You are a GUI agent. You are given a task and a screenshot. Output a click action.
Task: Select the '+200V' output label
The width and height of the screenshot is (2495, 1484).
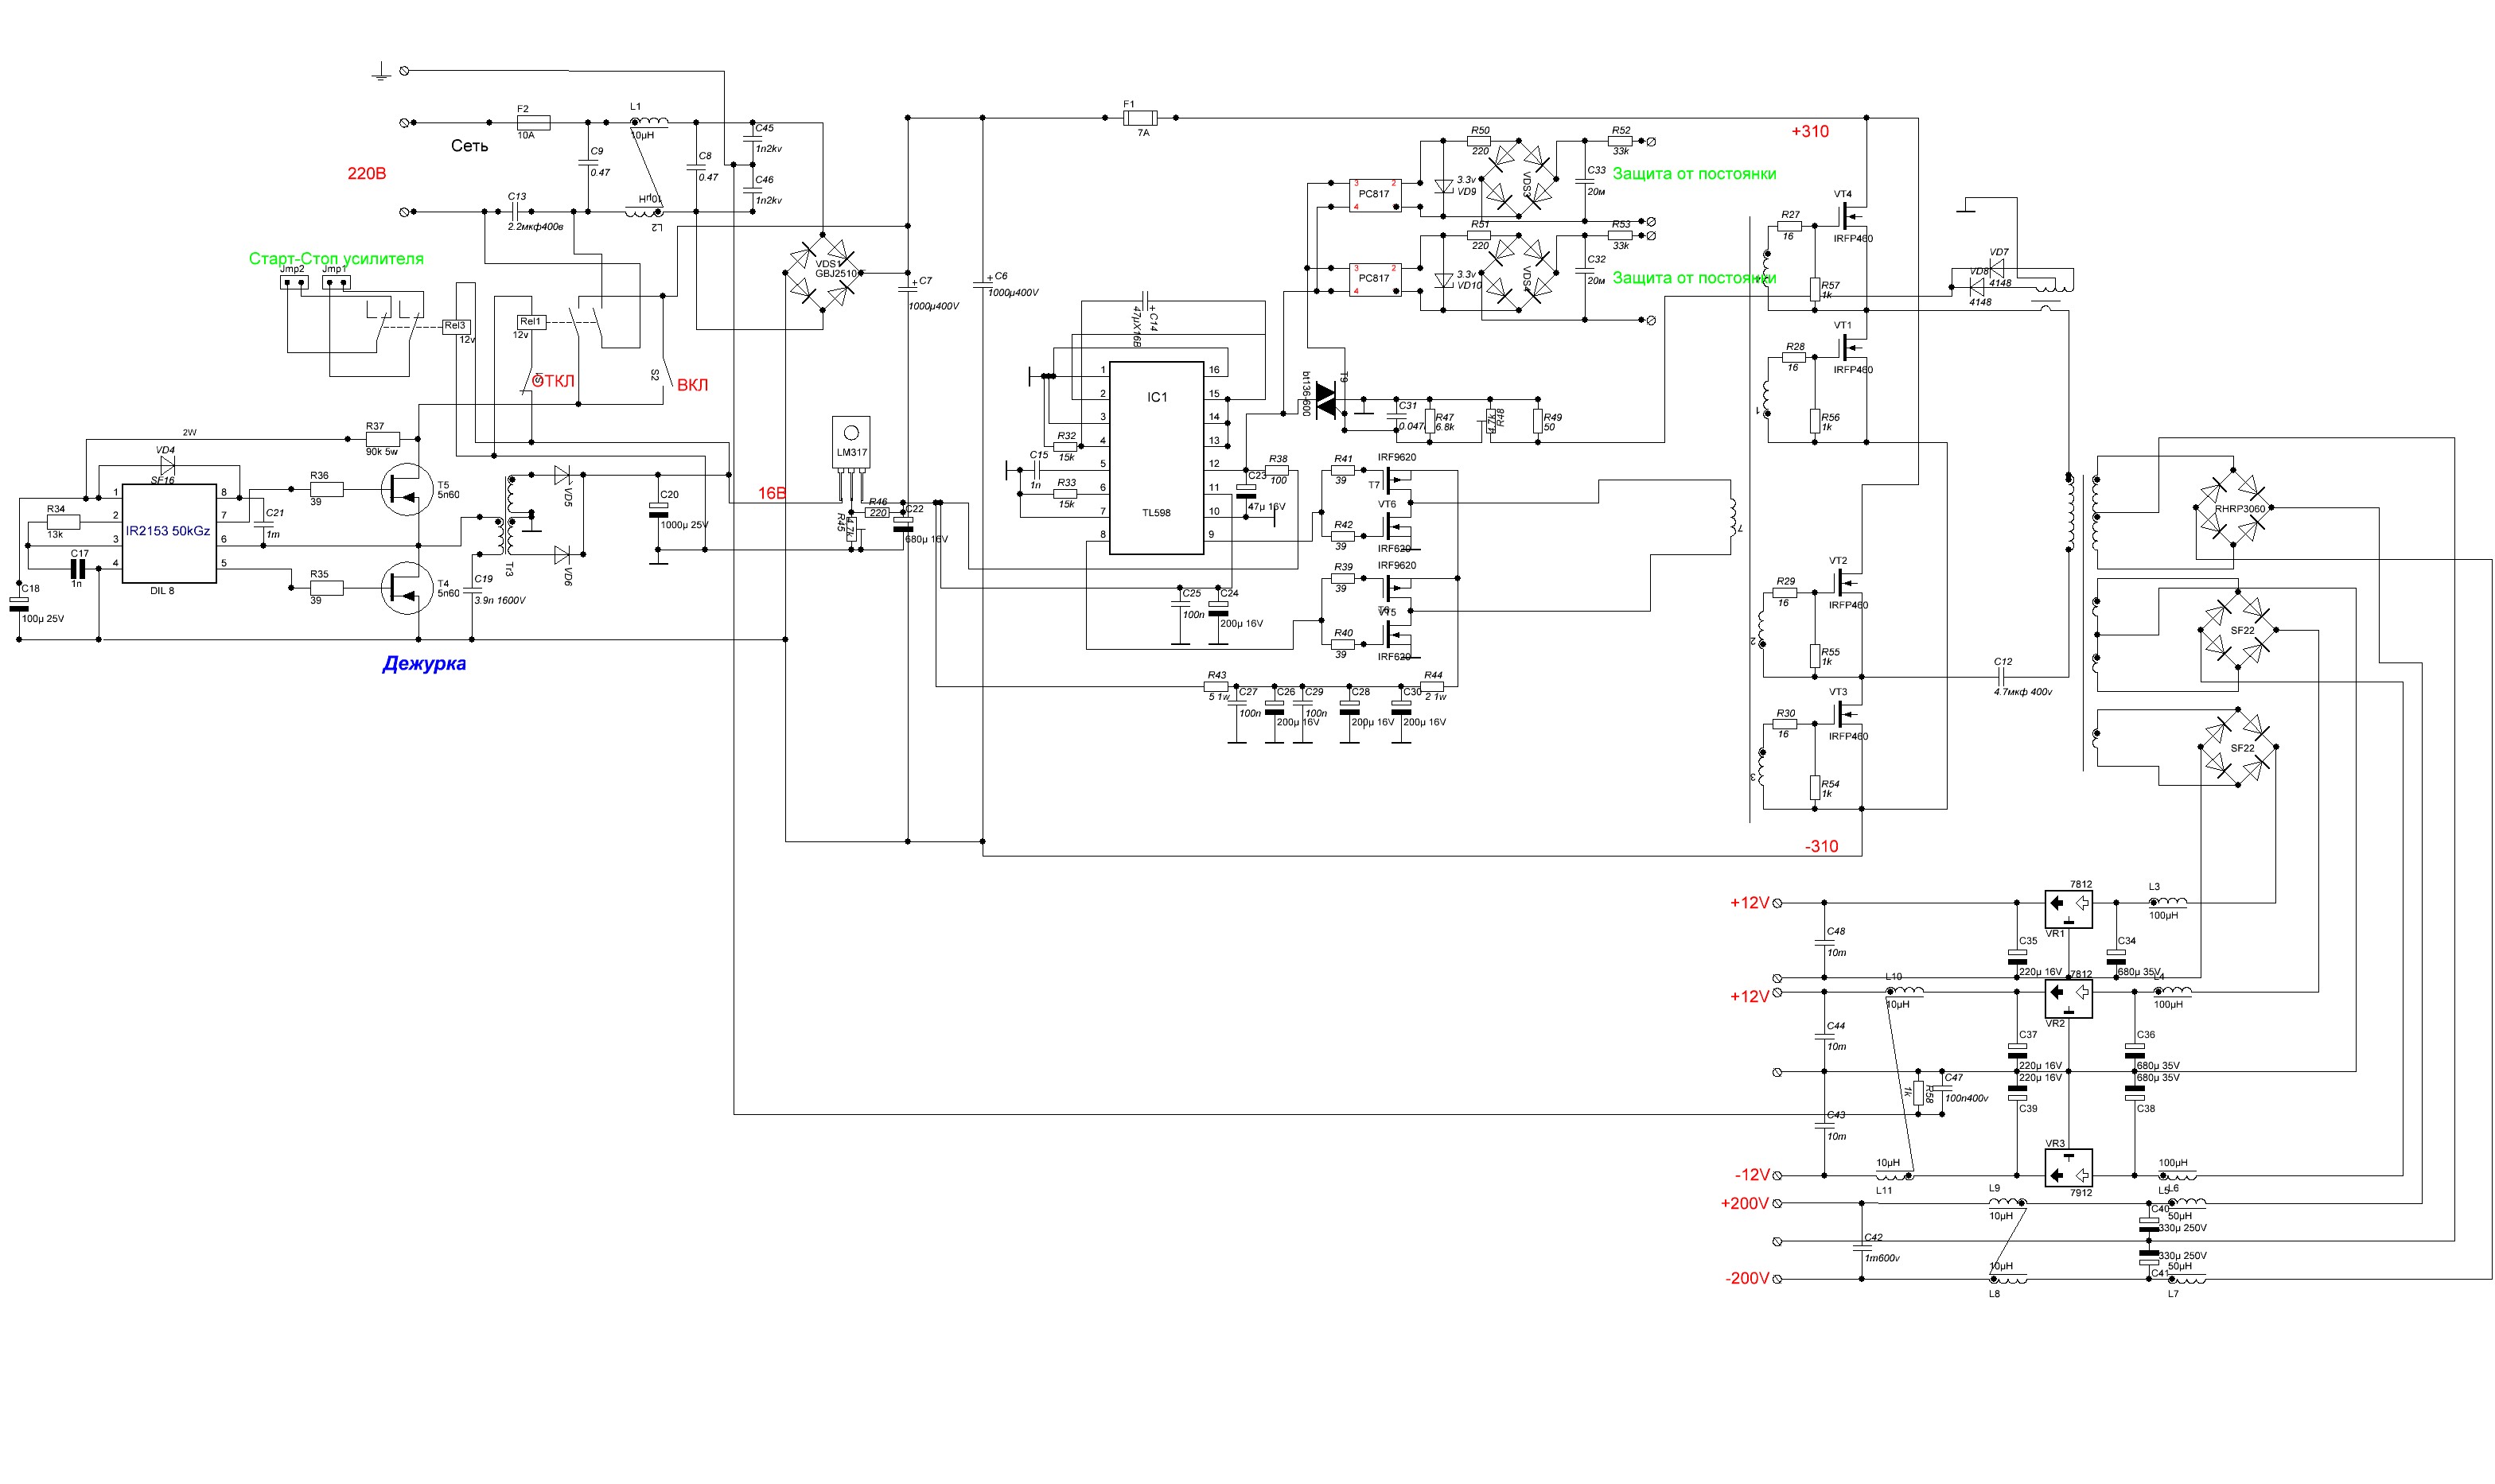[1744, 1203]
